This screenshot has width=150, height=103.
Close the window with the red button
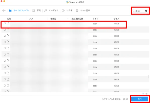[1, 1]
